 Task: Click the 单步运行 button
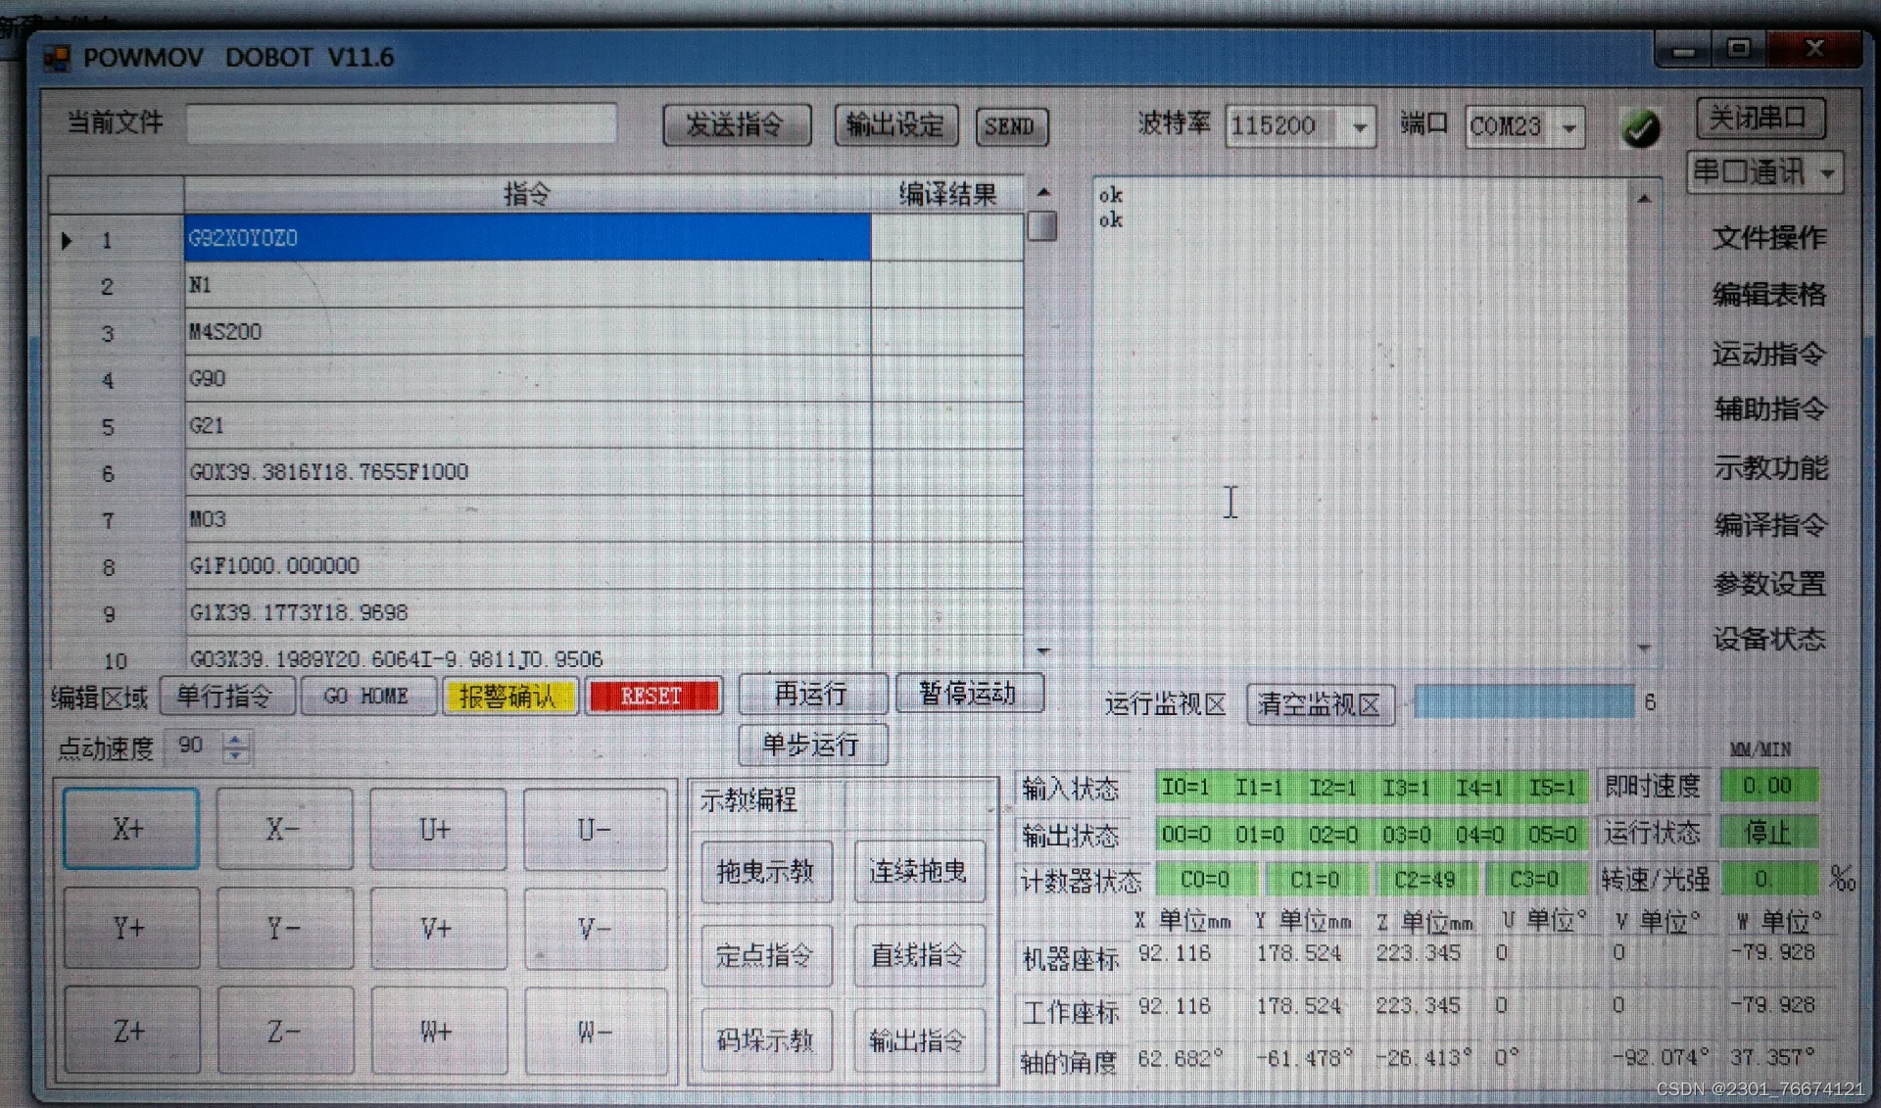click(812, 745)
